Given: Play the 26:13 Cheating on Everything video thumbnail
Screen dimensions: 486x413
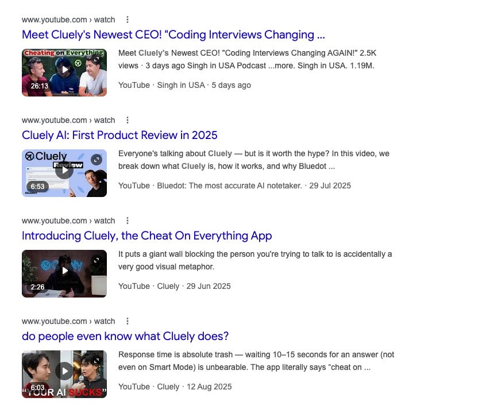Looking at the screenshot, I should click(64, 72).
